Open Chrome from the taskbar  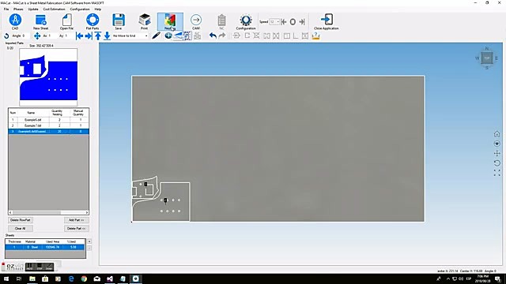(x=84, y=278)
